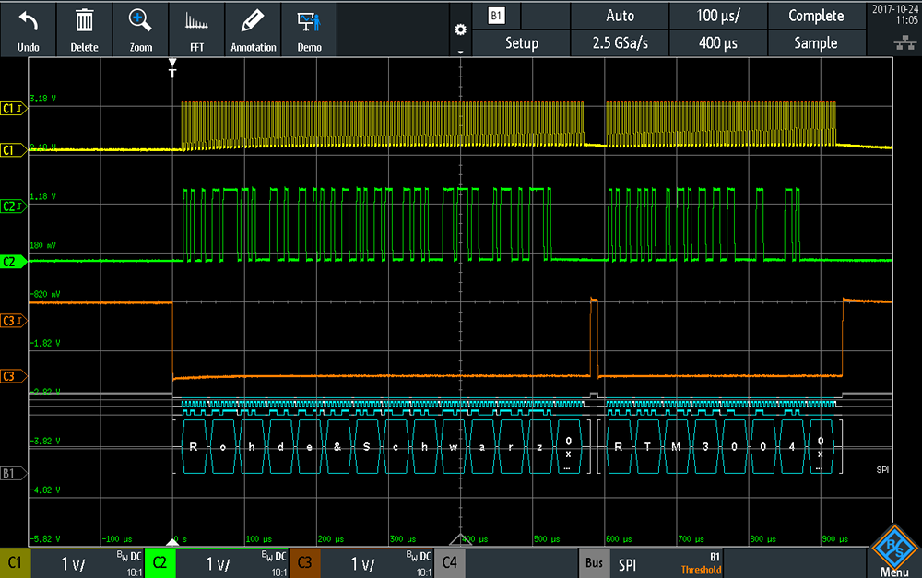Open the Auto trigger mode selector
Image resolution: width=922 pixels, height=578 pixels.
pyautogui.click(x=620, y=16)
